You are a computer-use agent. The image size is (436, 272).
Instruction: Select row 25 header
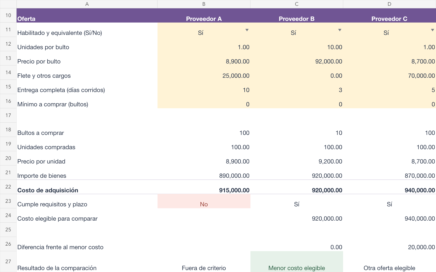click(x=8, y=230)
